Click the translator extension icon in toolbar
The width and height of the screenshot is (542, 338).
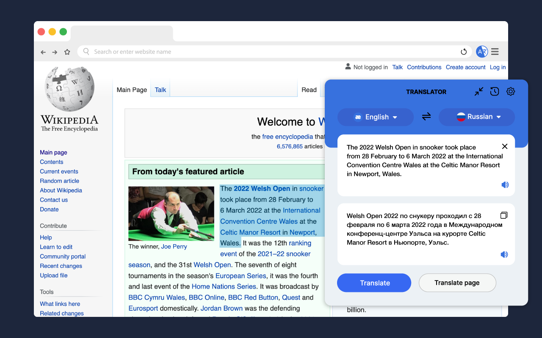(482, 52)
